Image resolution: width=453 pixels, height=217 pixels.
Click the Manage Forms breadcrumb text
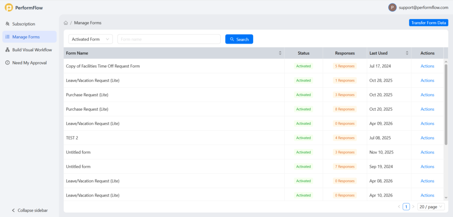(88, 23)
